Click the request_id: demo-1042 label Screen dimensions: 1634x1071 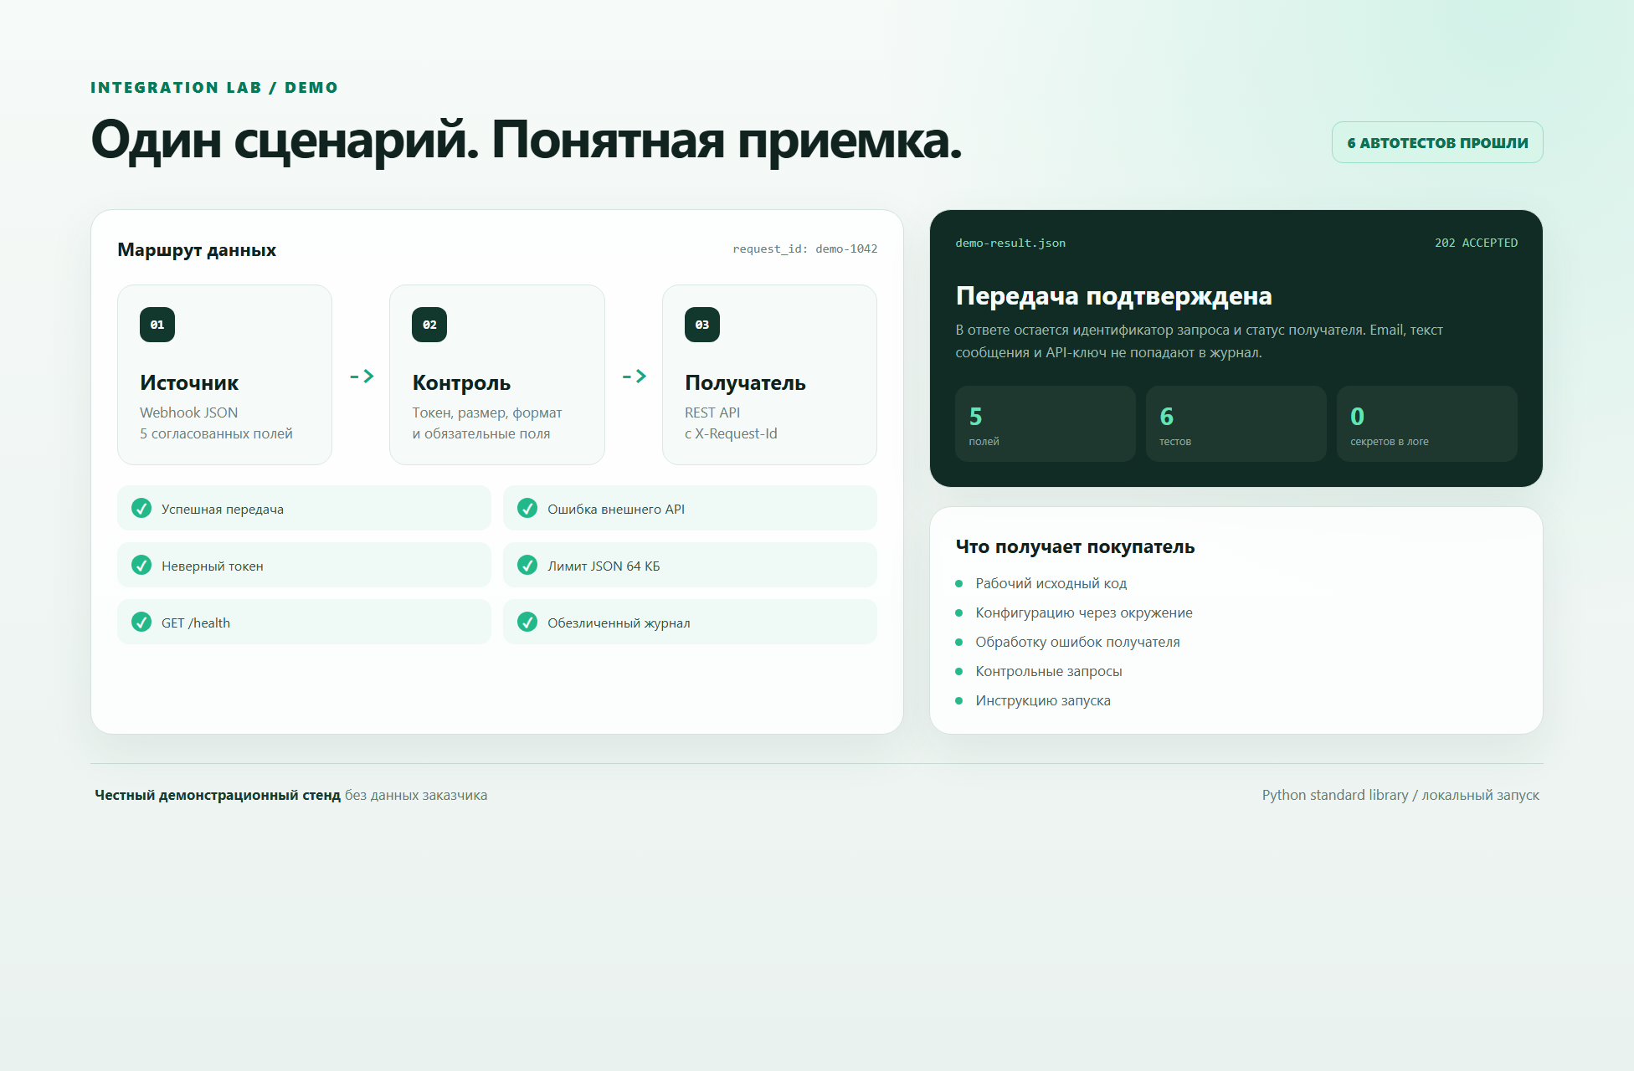point(805,249)
